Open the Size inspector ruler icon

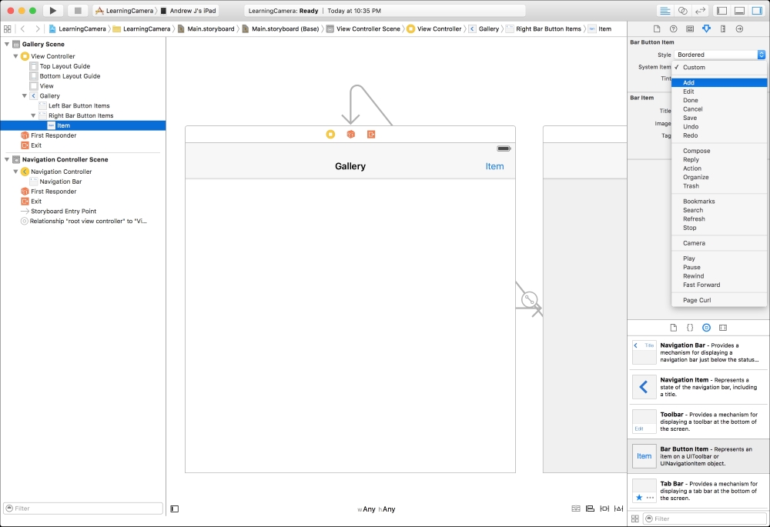point(722,28)
